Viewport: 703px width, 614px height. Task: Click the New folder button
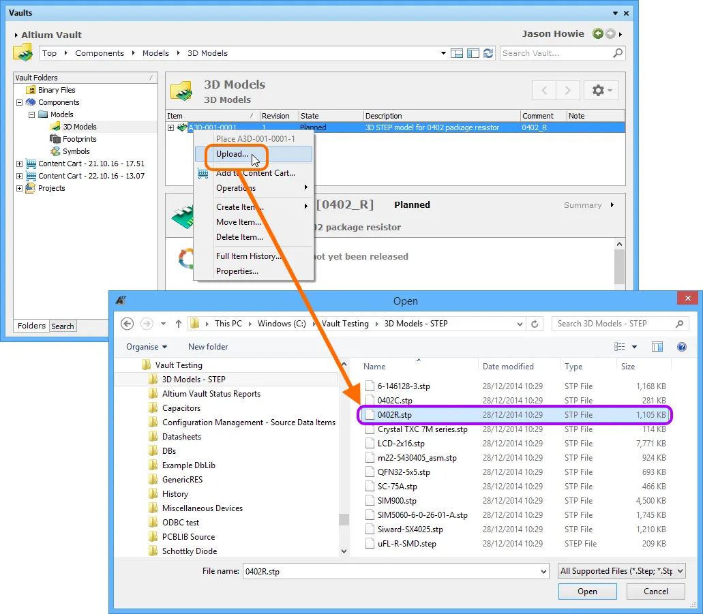(x=208, y=347)
